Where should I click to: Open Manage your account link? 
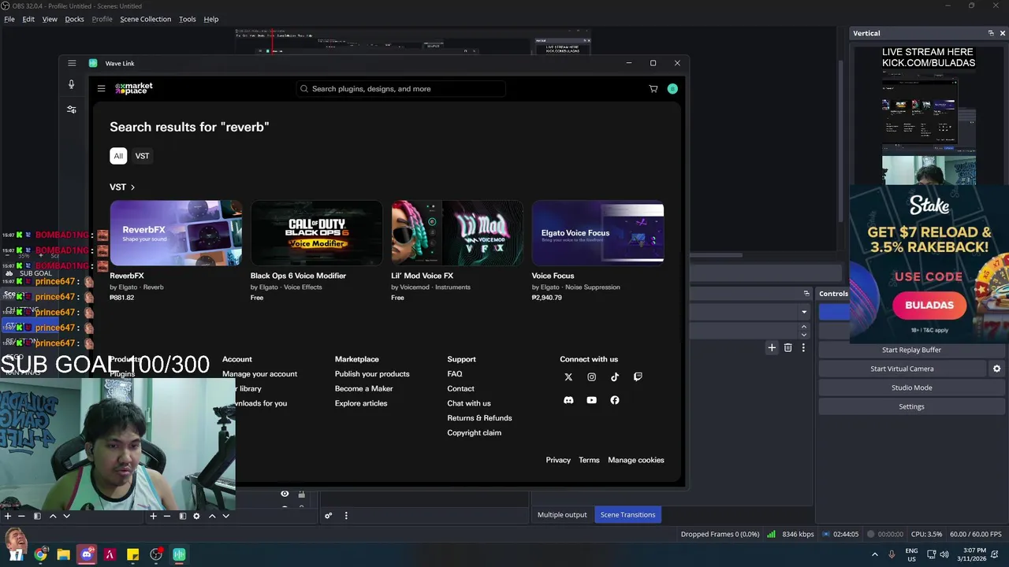(259, 374)
